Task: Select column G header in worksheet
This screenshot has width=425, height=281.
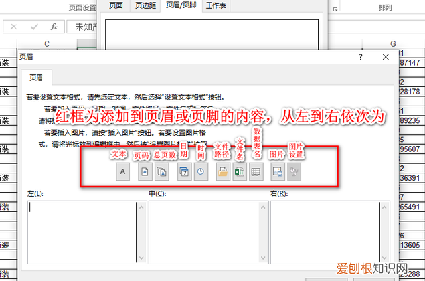Action: pos(393,43)
